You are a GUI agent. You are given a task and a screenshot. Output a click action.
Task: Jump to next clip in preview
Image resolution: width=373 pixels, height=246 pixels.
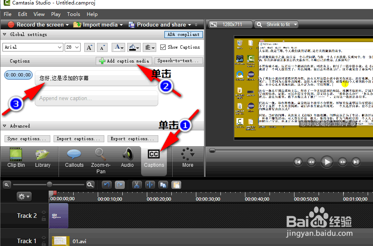(356, 162)
